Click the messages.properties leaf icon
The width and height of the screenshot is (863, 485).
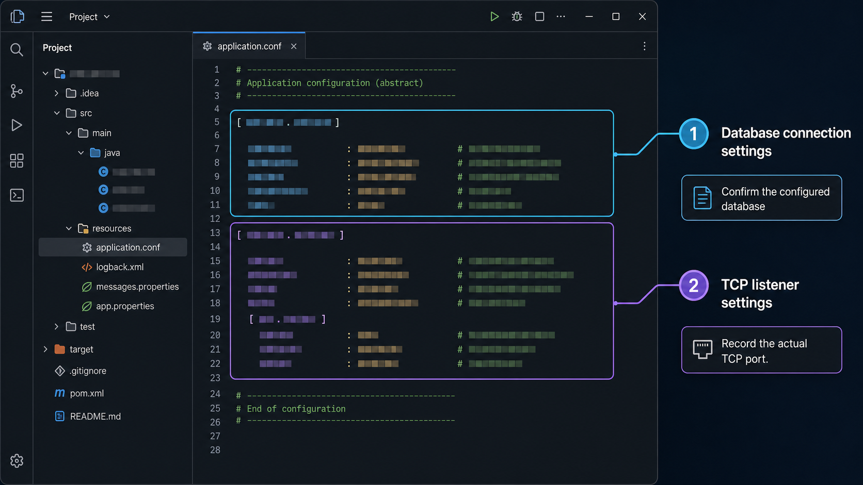[87, 287]
